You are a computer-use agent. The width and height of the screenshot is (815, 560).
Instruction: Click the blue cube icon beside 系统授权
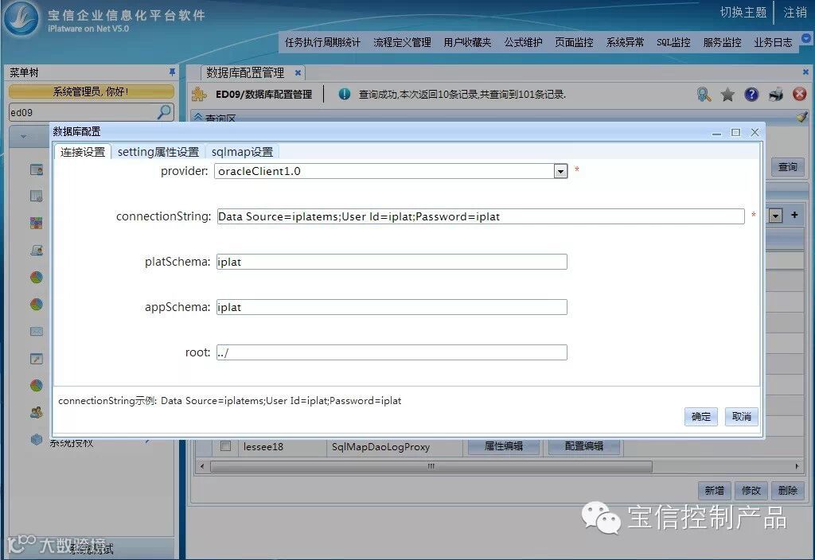(37, 439)
